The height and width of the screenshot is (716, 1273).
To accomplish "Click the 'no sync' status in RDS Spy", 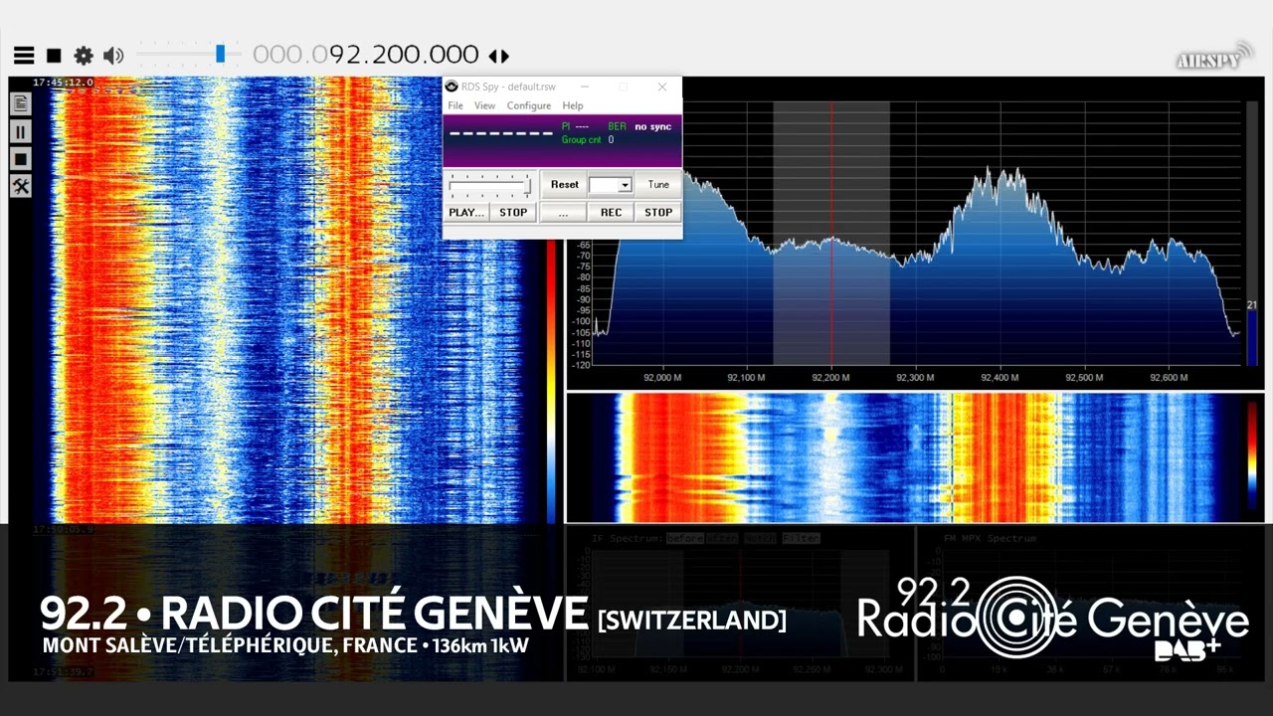I will pos(653,127).
